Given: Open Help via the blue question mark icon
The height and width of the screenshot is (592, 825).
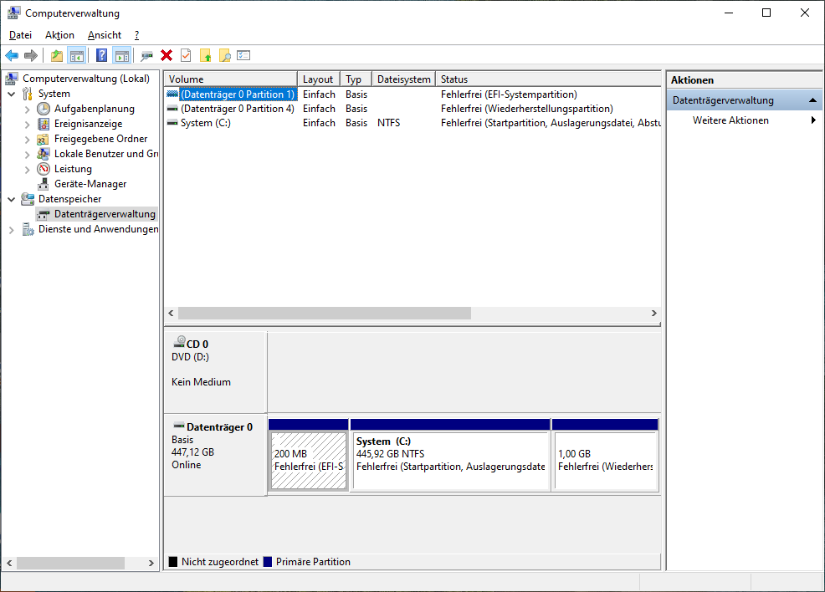Looking at the screenshot, I should (101, 55).
